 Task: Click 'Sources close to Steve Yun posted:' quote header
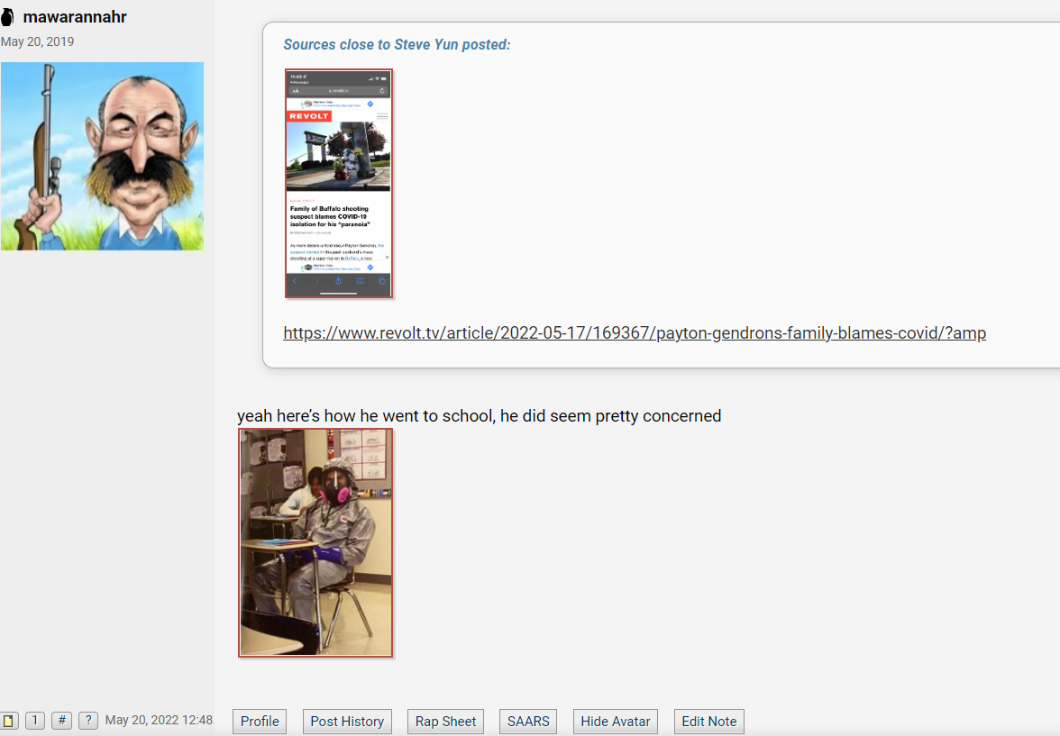pyautogui.click(x=397, y=45)
